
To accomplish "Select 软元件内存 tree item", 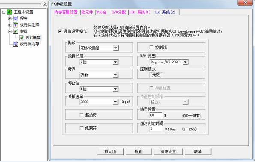I will pos(30,44).
